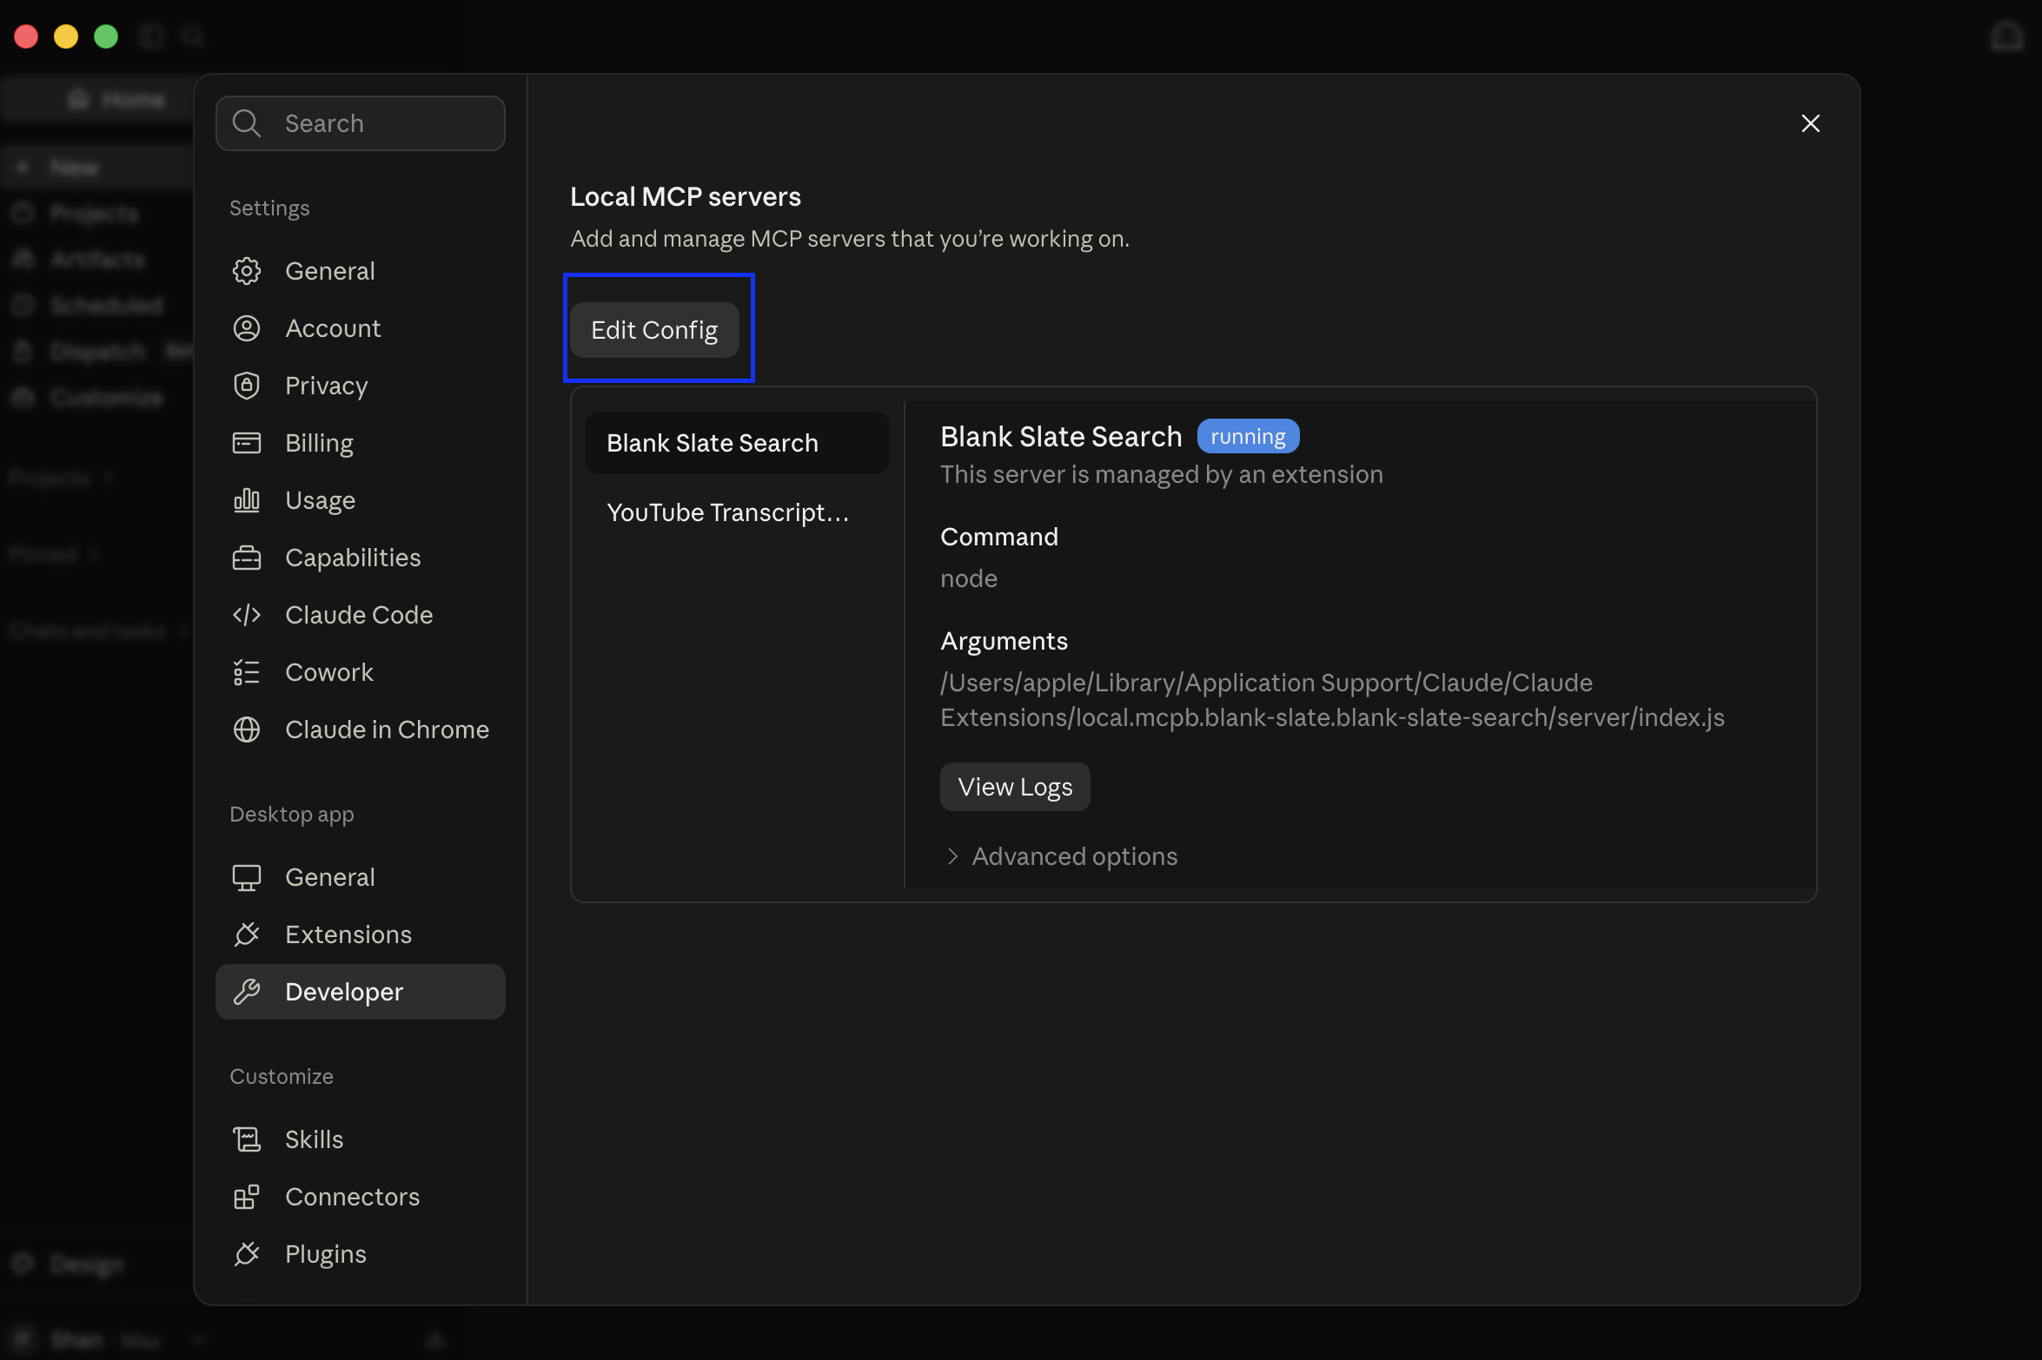Viewport: 2042px width, 1360px height.
Task: Click the Capabilities briefcase icon
Action: 247,558
